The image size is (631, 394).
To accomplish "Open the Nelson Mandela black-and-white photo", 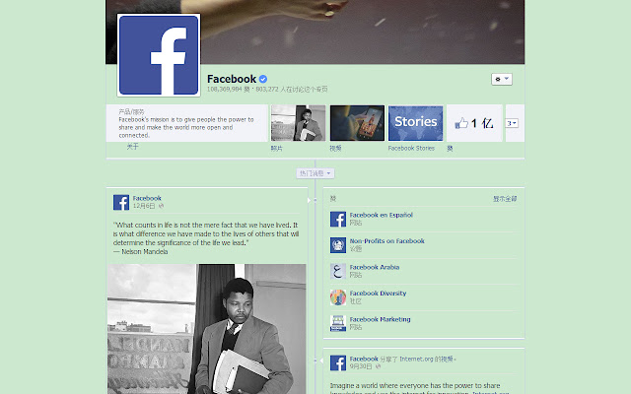I will click(207, 329).
